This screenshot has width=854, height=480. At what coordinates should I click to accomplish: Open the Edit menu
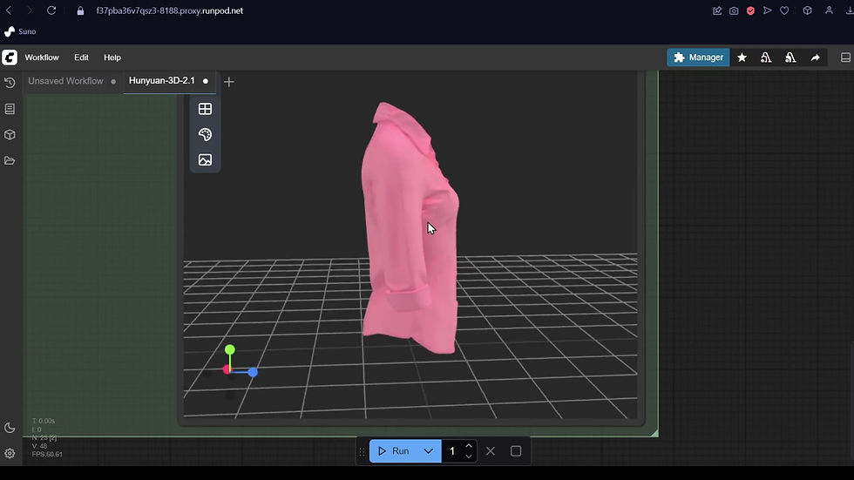tap(81, 57)
